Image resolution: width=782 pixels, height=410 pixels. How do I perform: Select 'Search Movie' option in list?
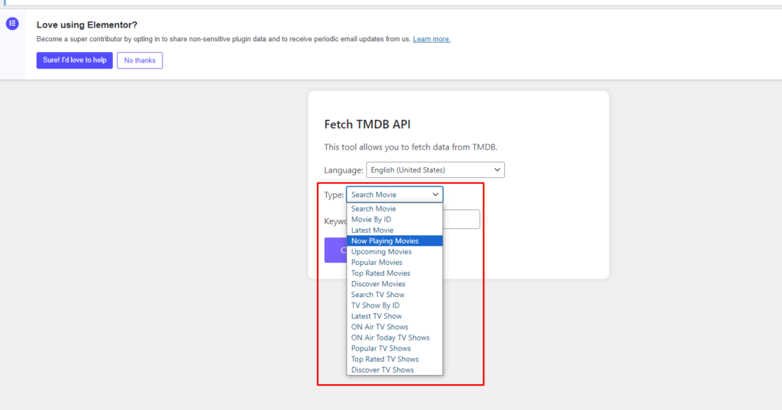[395, 208]
